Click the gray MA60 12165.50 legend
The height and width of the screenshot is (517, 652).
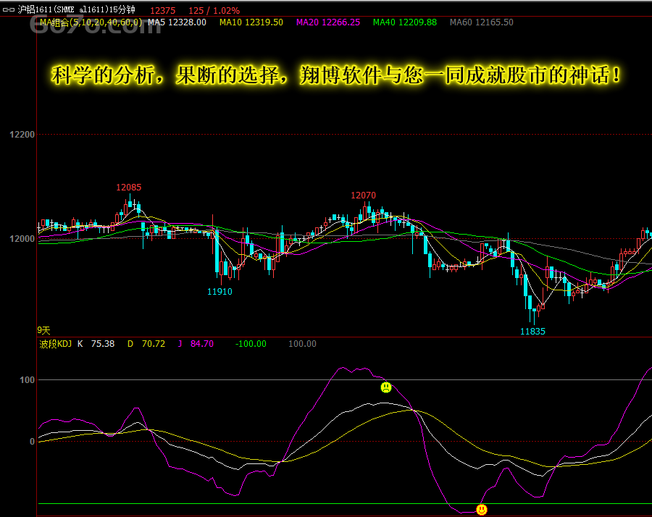(x=482, y=22)
